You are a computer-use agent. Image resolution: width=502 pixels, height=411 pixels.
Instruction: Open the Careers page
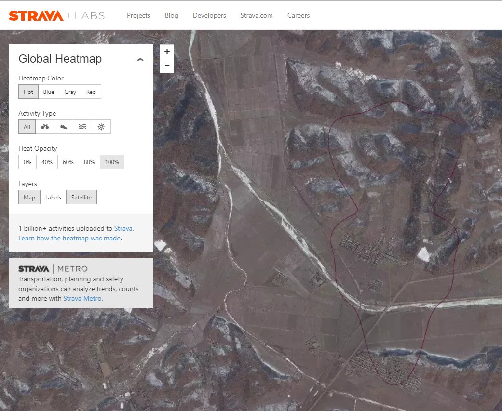point(298,16)
